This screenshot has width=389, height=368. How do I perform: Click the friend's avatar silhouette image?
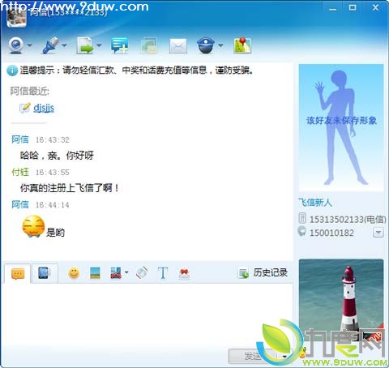[x=341, y=128]
